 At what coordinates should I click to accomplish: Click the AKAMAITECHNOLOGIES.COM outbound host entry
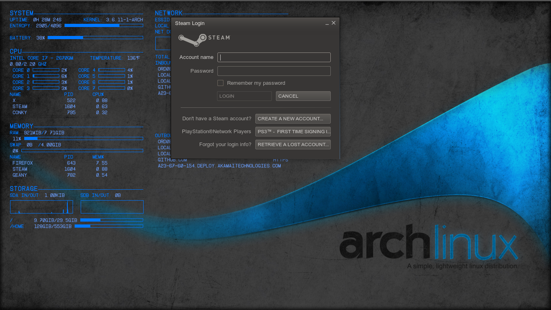click(219, 166)
